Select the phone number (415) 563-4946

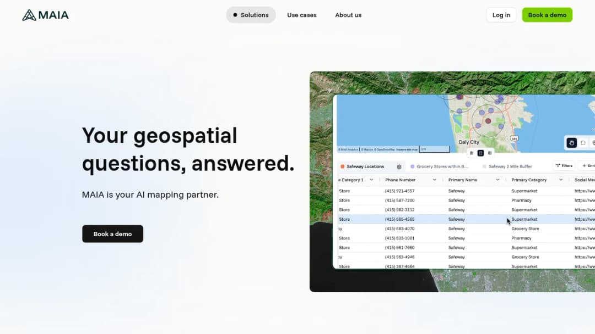(399, 257)
